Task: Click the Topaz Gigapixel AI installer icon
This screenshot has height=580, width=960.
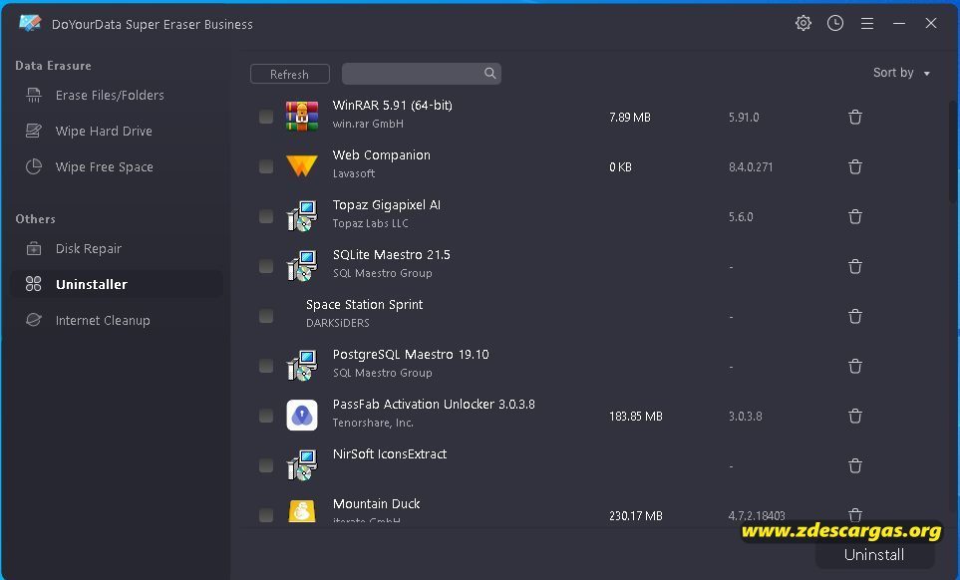Action: click(302, 216)
